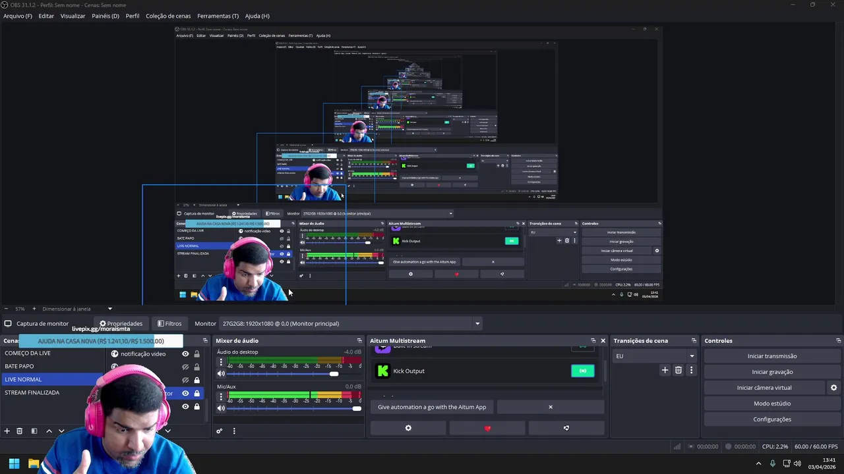This screenshot has width=844, height=474.
Task: Remove the selected scene using the trash icon
Action: [20, 431]
